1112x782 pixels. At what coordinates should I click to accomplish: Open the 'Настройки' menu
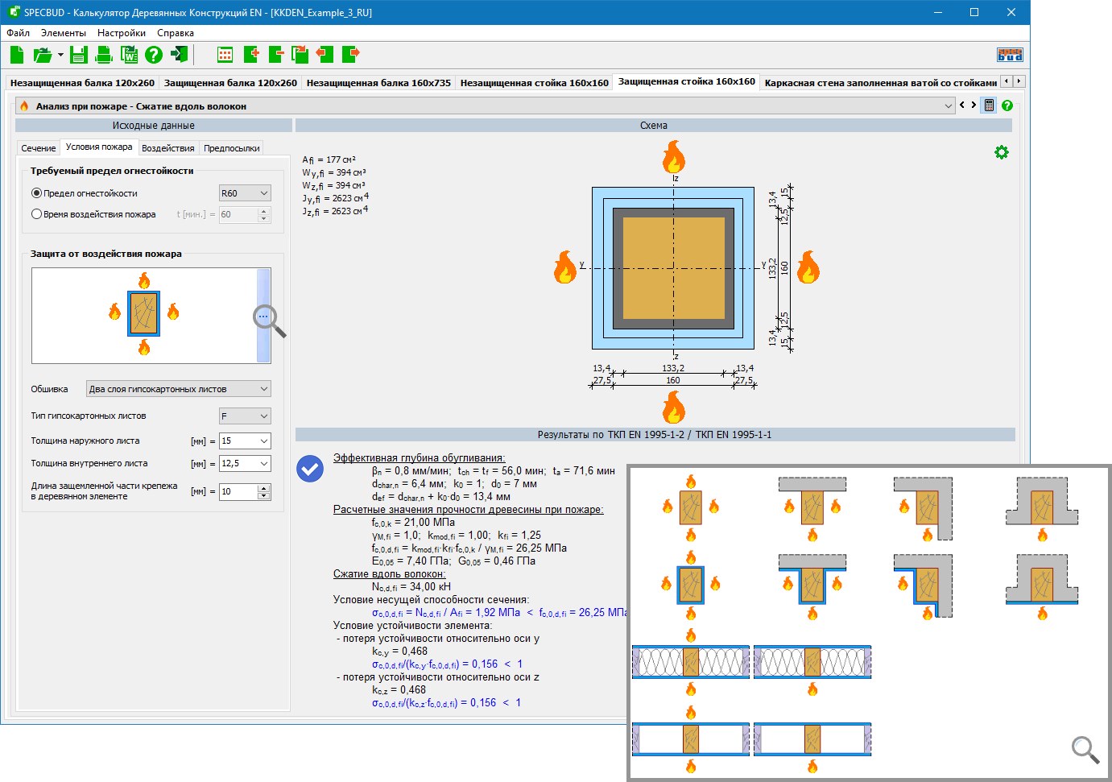point(121,33)
